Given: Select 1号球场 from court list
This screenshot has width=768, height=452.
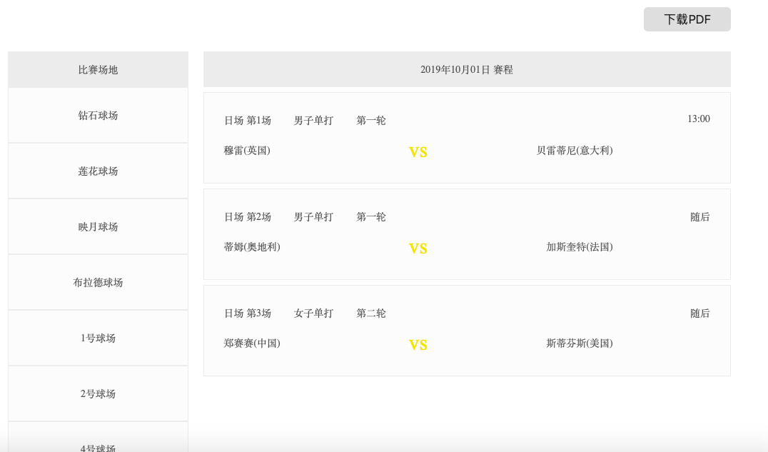Looking at the screenshot, I should point(98,338).
